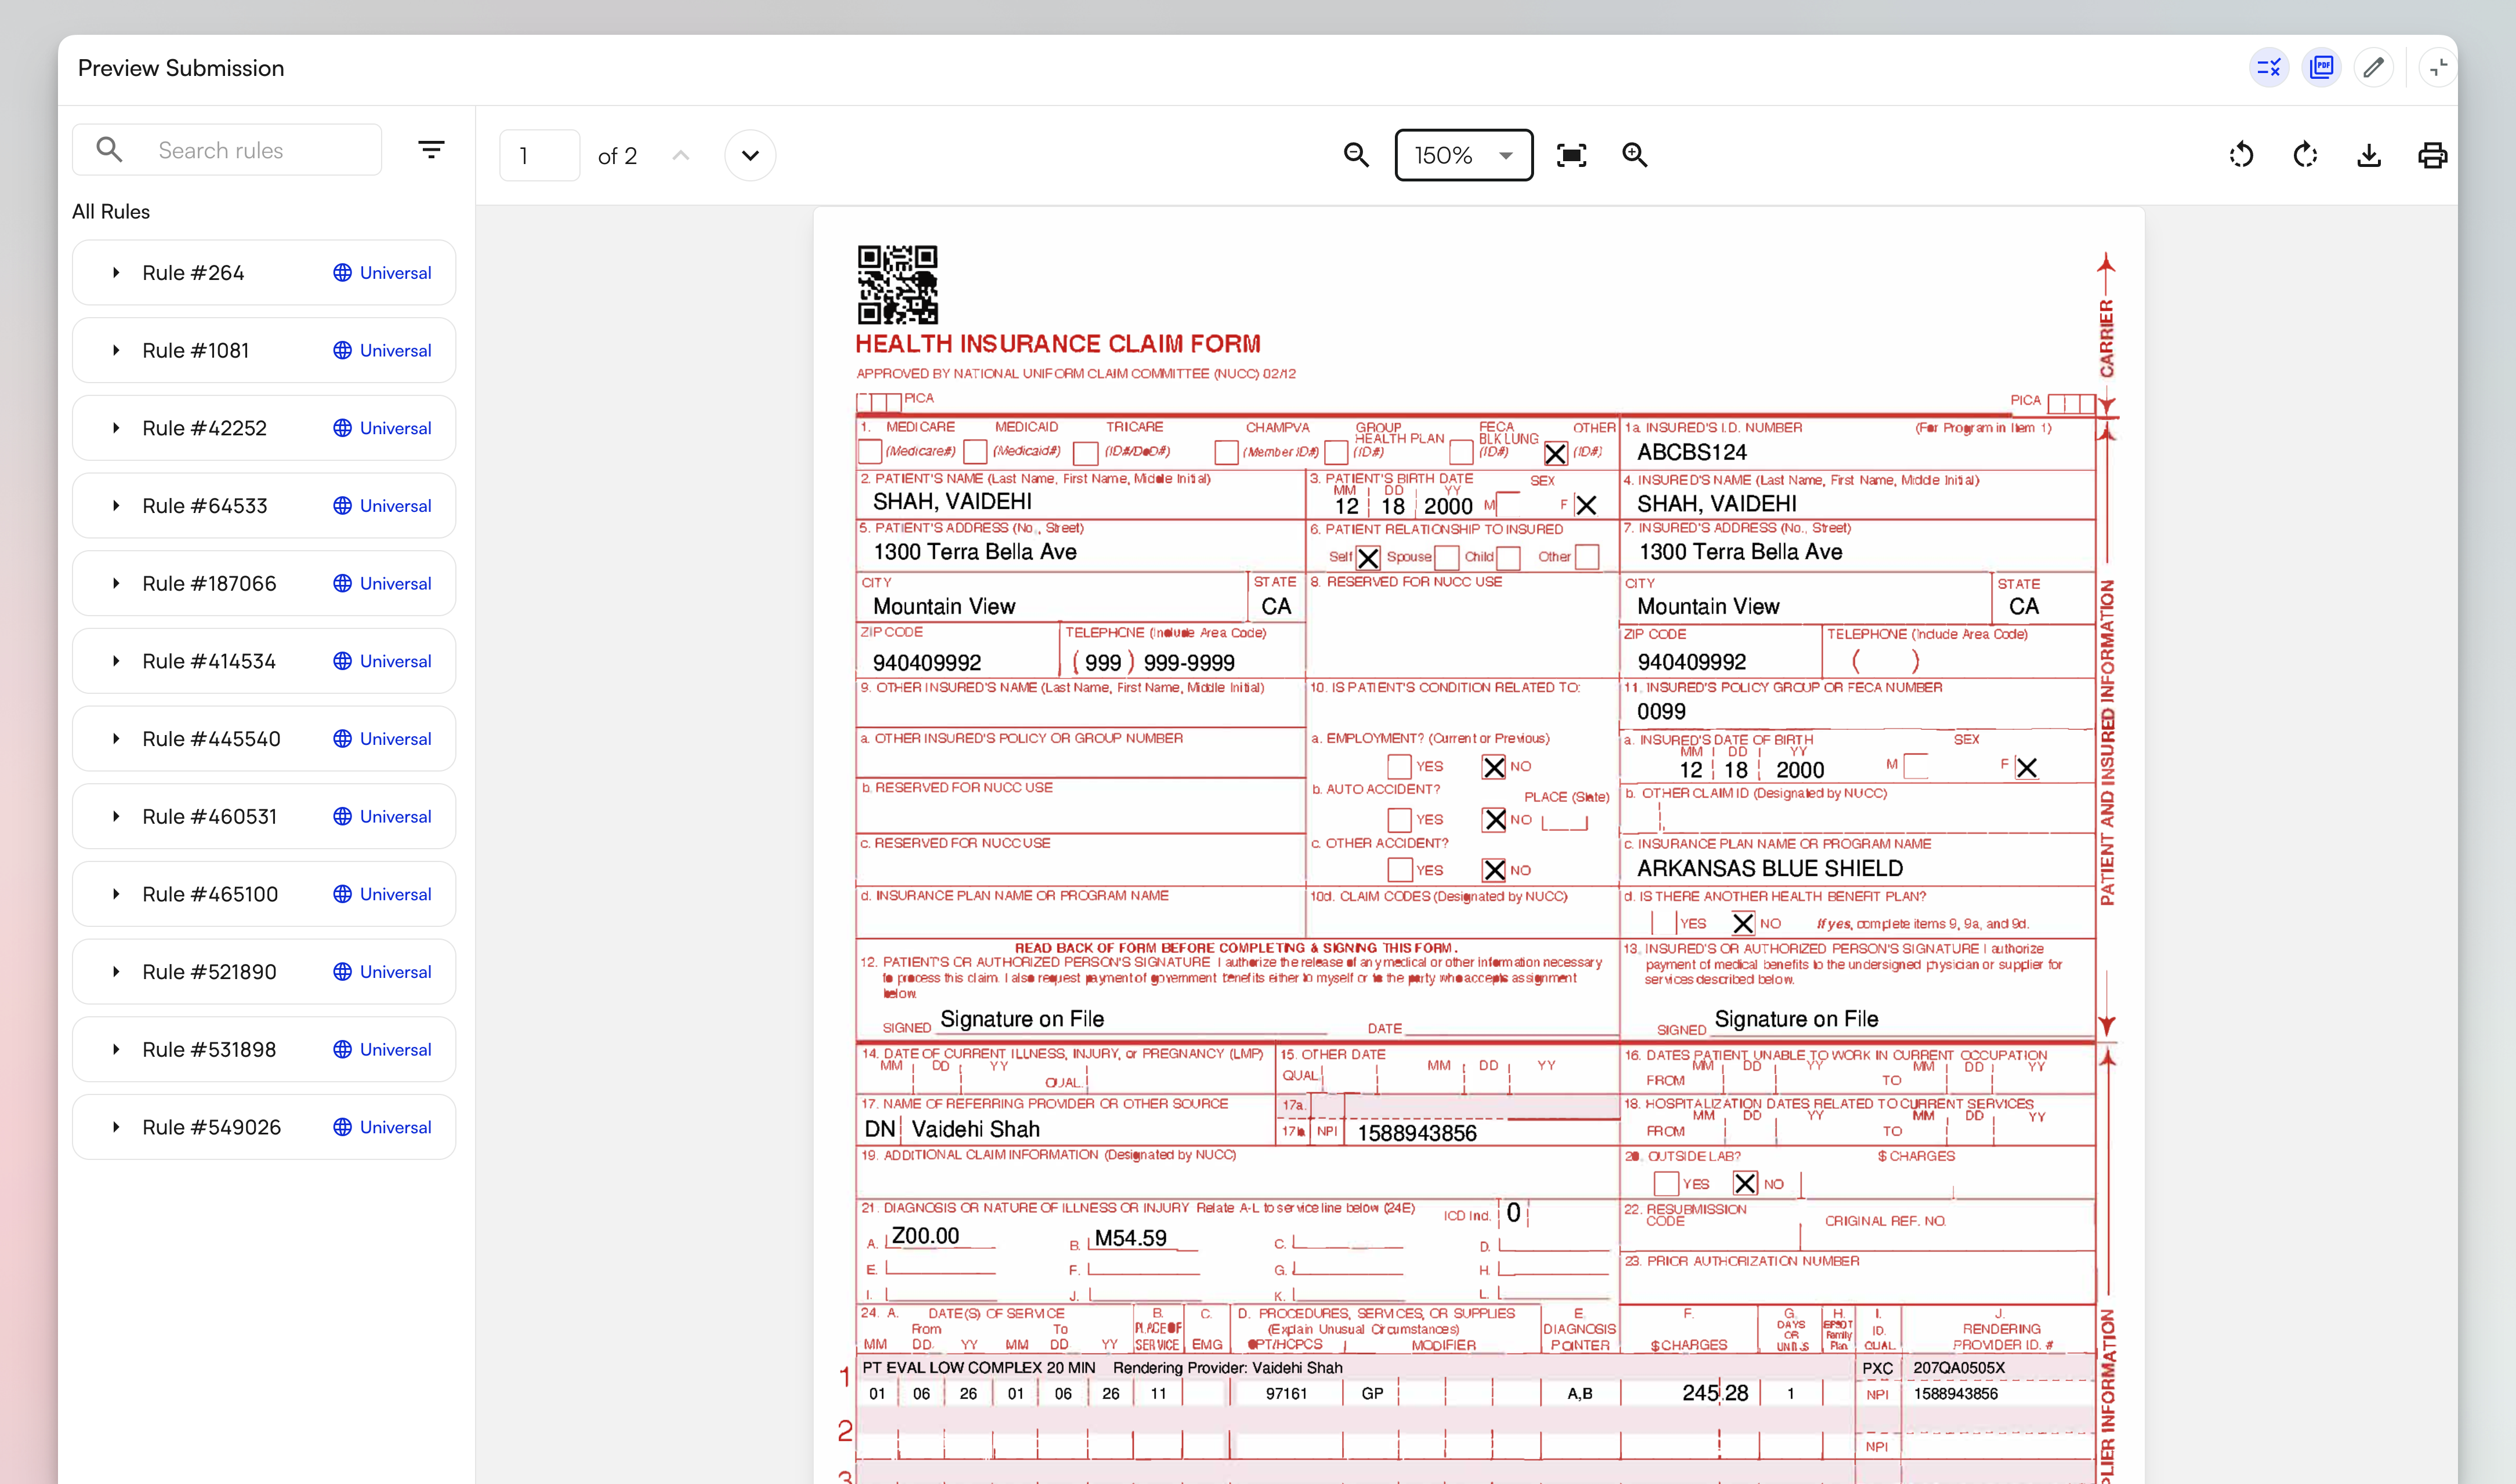The height and width of the screenshot is (1484, 2516).
Task: Open the rules filter icon
Action: [431, 150]
